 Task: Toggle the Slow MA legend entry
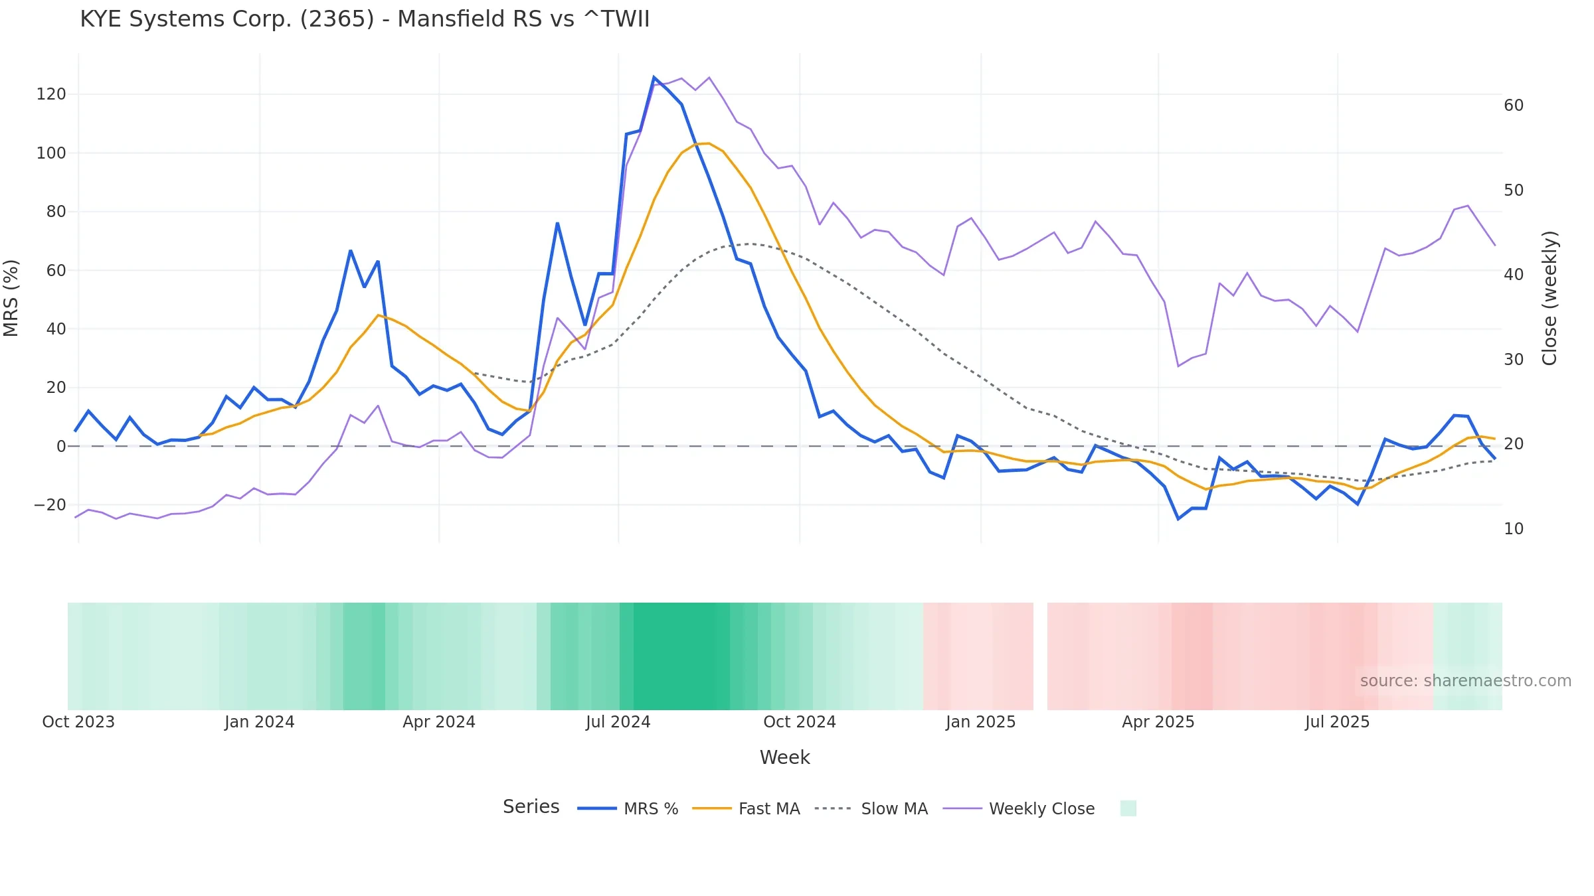(871, 808)
